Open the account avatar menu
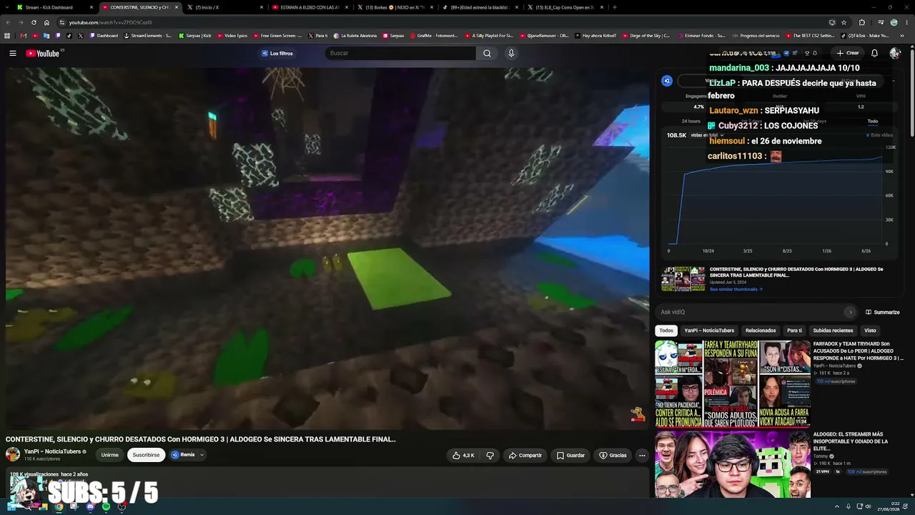The image size is (915, 515). 894,53
